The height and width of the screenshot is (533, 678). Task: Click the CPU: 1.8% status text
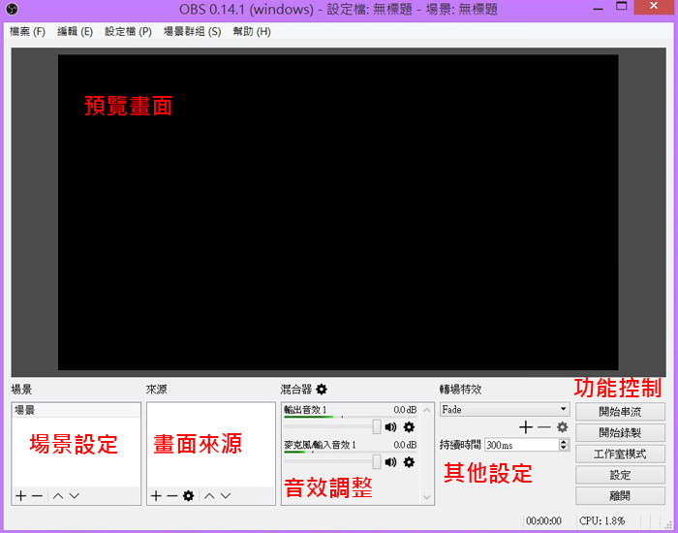pyautogui.click(x=601, y=520)
